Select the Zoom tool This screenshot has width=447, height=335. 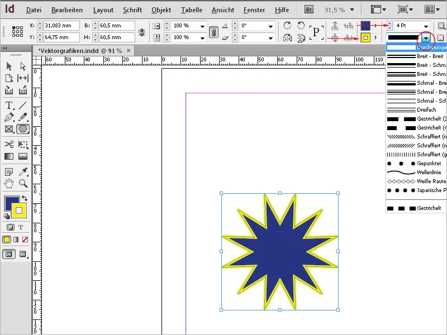coord(23,184)
